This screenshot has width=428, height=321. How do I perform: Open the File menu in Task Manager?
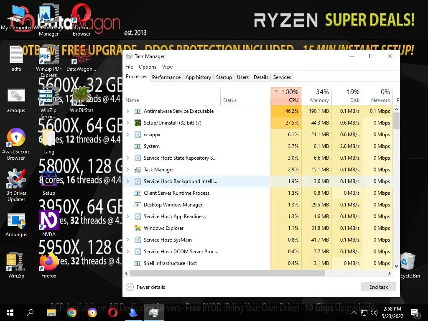129,67
